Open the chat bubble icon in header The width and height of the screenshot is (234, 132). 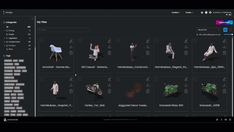pyautogui.click(x=206, y=12)
